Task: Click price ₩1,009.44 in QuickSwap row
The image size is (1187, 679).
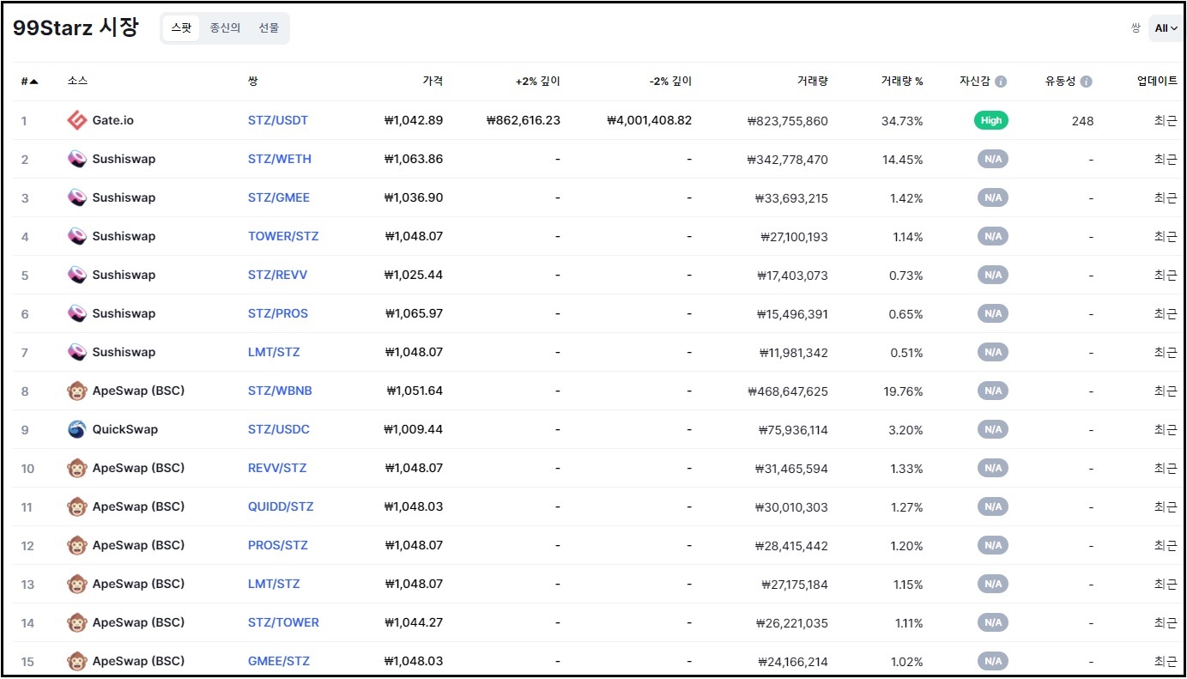Action: coord(414,429)
